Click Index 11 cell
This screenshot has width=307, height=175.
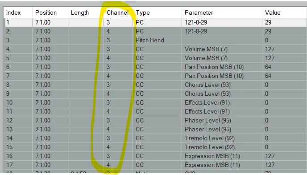point(18,111)
